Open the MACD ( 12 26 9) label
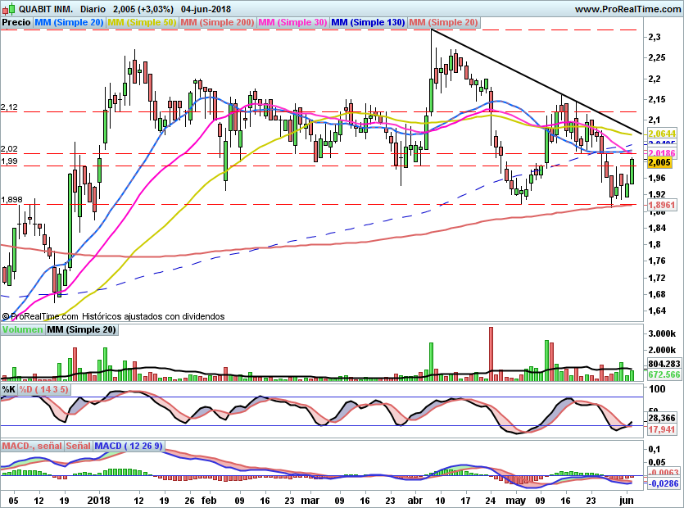Image resolution: width=684 pixels, height=508 pixels. (129, 446)
